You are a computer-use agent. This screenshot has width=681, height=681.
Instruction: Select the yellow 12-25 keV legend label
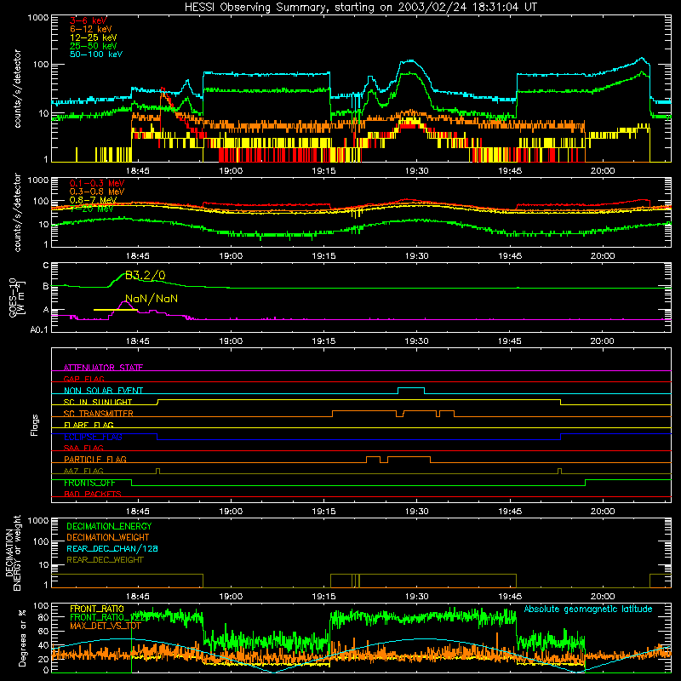pos(94,37)
